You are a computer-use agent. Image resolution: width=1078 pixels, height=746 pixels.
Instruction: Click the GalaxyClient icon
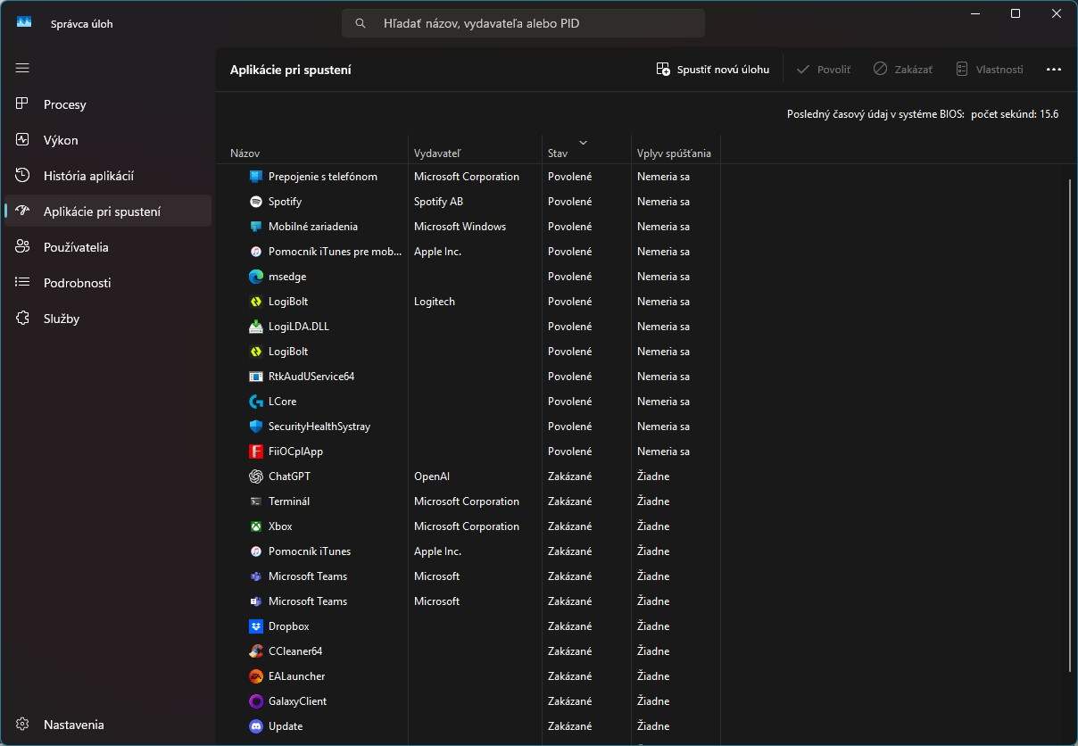[256, 701]
